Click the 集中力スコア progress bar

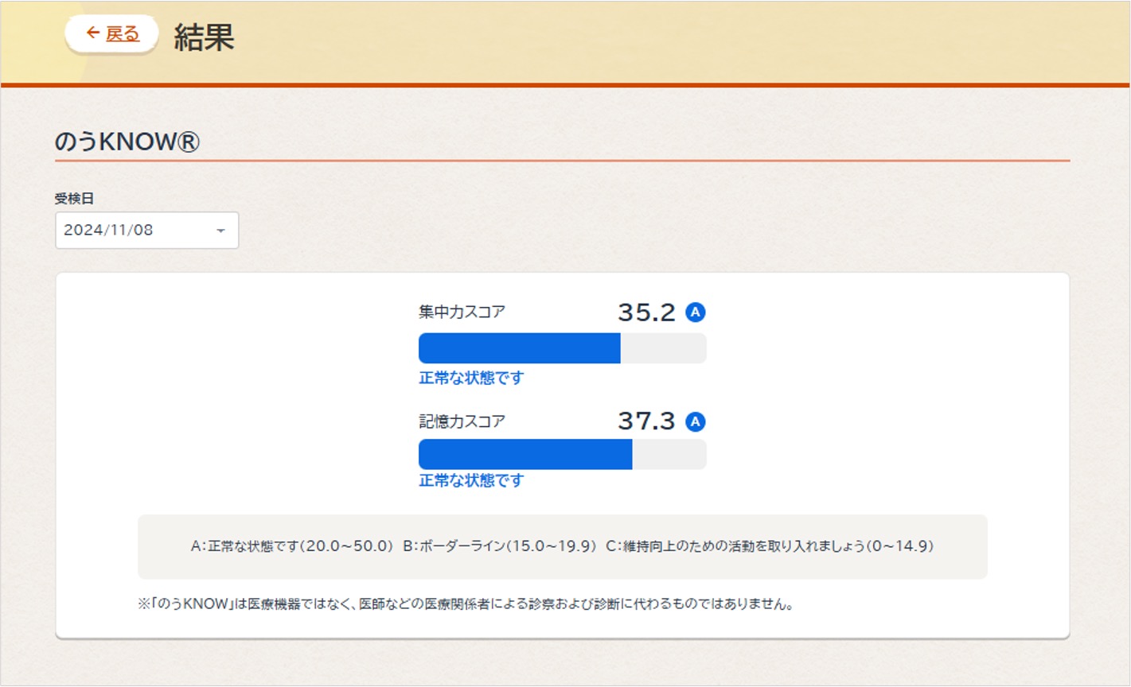pyautogui.click(x=562, y=347)
